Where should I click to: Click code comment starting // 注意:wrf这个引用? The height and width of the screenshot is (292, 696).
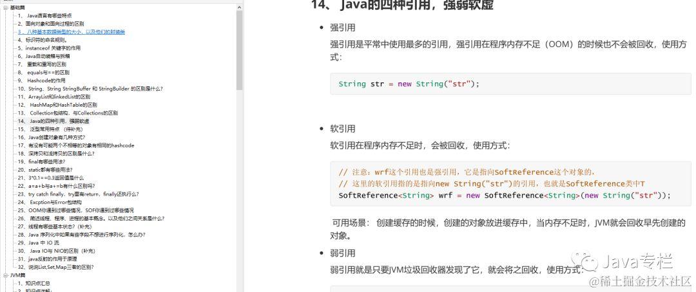pyautogui.click(x=467, y=172)
